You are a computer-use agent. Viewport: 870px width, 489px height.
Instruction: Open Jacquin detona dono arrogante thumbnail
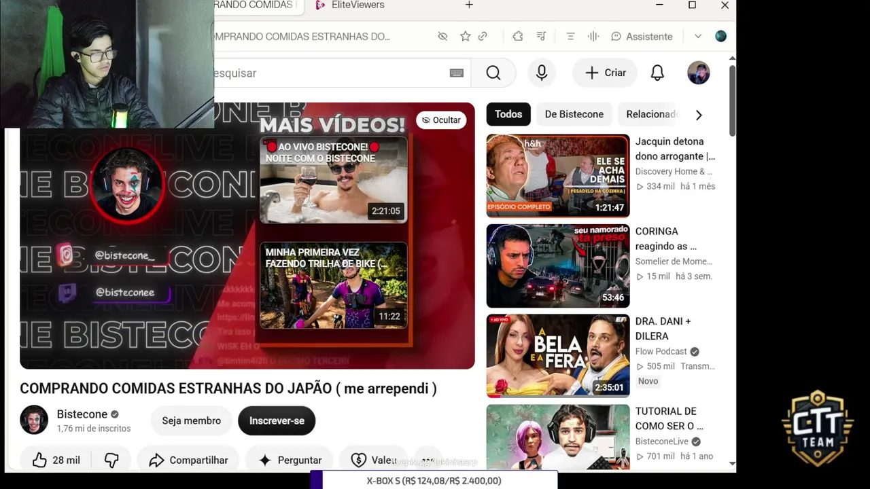558,176
